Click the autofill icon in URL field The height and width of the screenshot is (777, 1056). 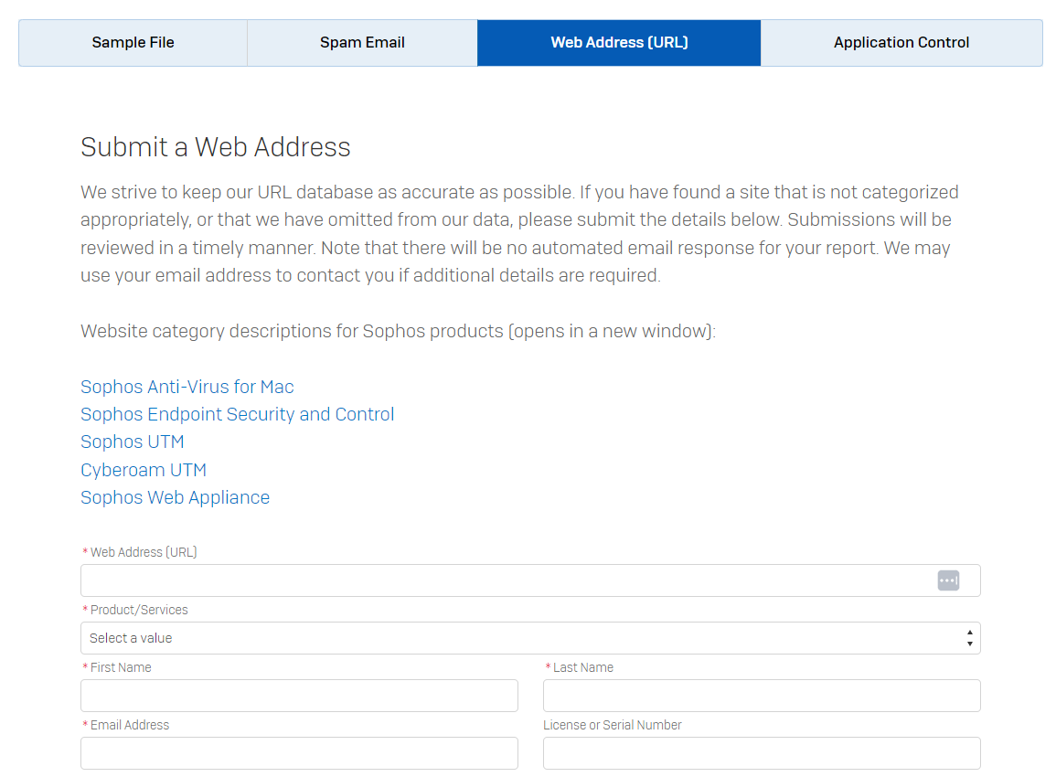tap(948, 580)
